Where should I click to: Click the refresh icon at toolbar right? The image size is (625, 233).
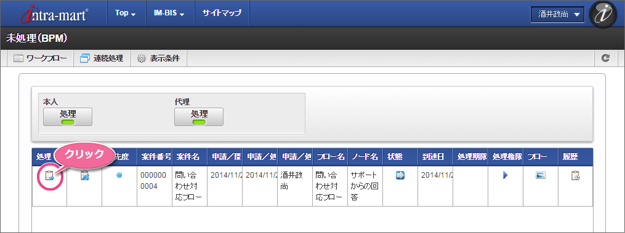click(605, 58)
